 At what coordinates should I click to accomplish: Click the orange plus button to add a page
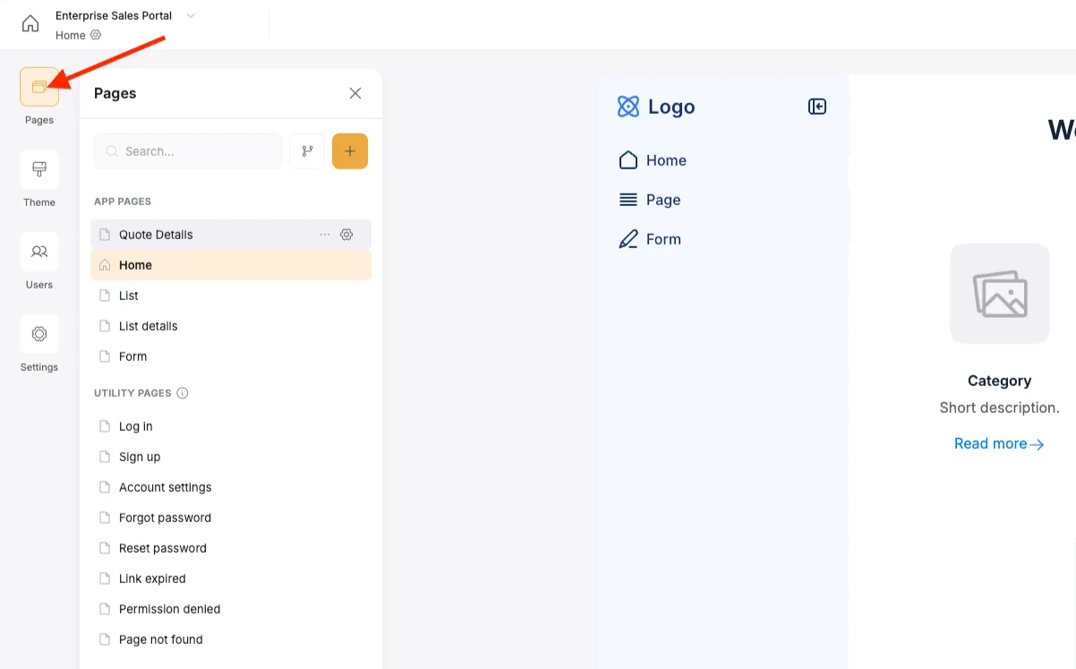tap(349, 150)
